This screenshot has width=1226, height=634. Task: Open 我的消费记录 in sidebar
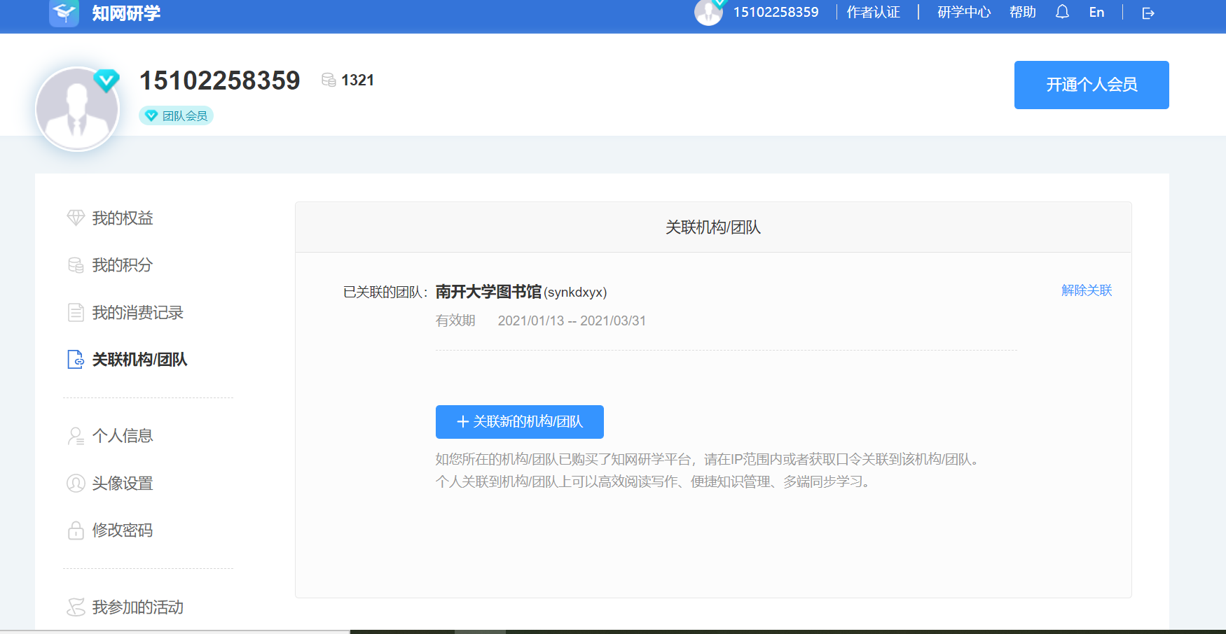(137, 313)
